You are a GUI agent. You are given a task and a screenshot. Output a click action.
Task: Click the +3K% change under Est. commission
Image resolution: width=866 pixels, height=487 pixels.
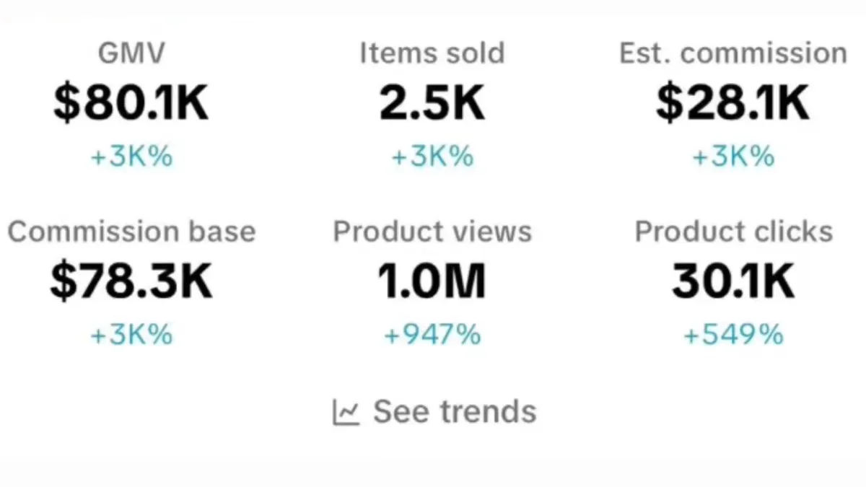(x=733, y=157)
